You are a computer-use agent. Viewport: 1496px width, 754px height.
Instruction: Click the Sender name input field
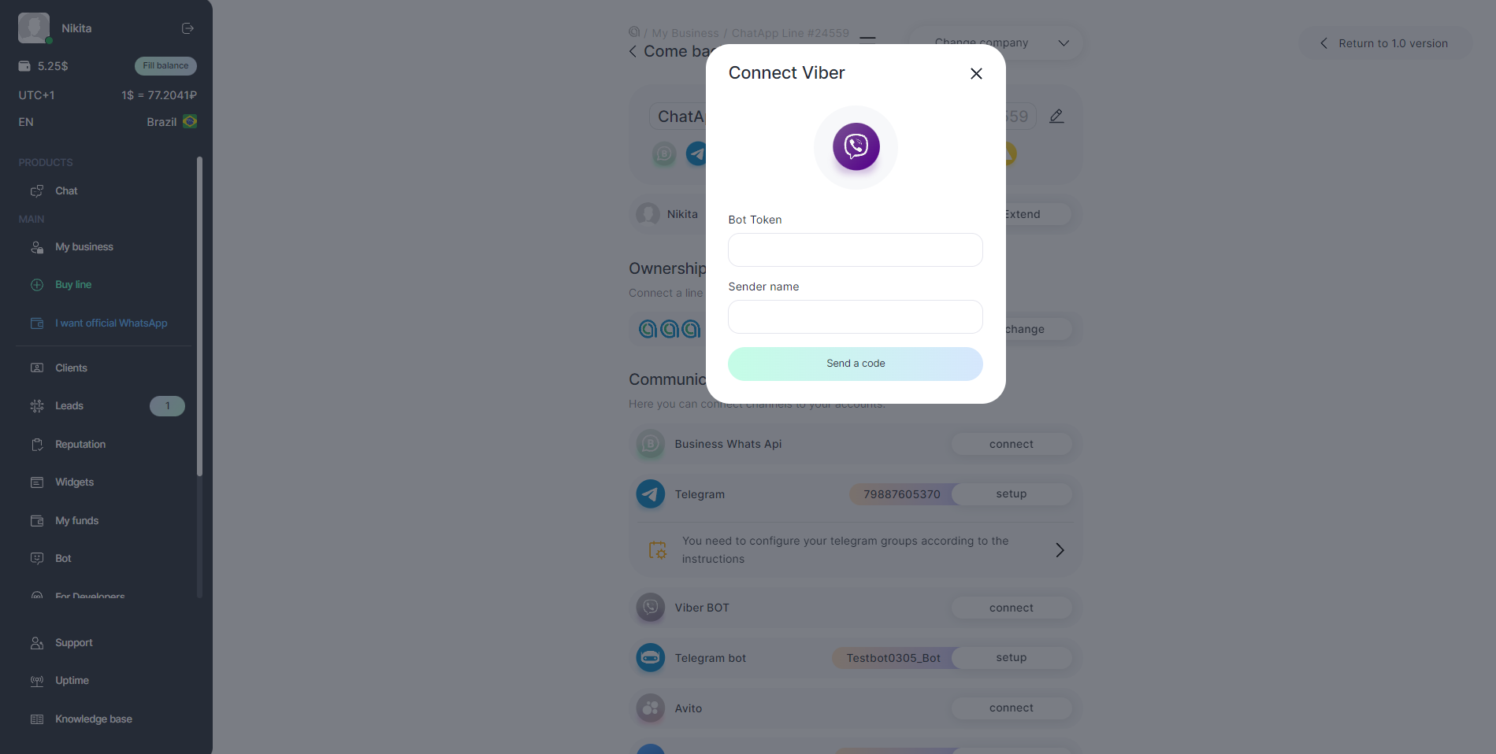click(x=855, y=317)
